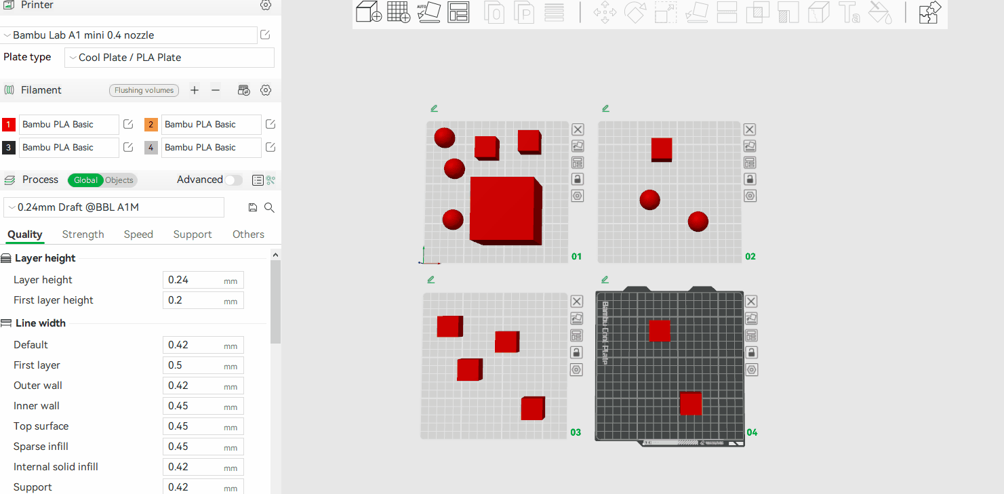Screen dimensions: 1004x494
Task: Select the Seam painting cube tool
Action: click(x=819, y=12)
